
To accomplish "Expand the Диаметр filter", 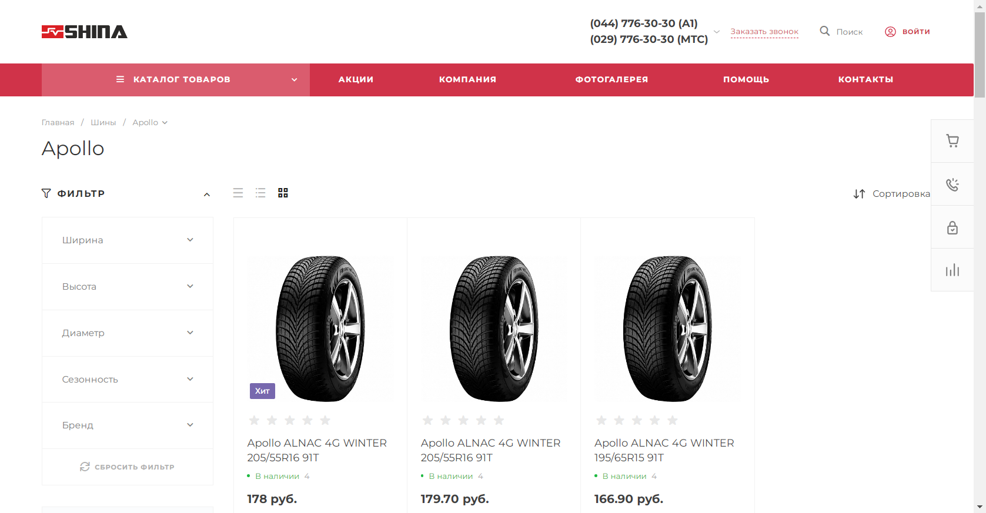I will [128, 333].
